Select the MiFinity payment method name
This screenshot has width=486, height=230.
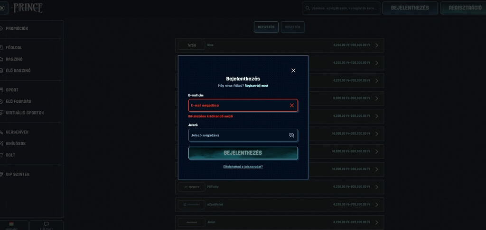[213, 187]
